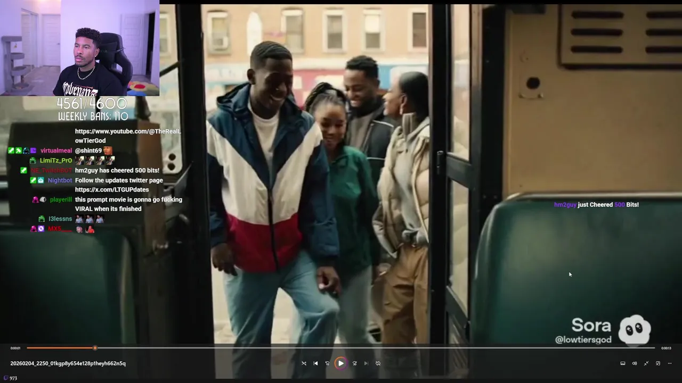Click the prompt movie viral chat message
Screen dimensions: 682x383
(x=128, y=204)
